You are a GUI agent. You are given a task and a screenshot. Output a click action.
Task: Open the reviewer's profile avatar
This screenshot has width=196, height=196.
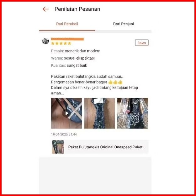click(x=45, y=41)
